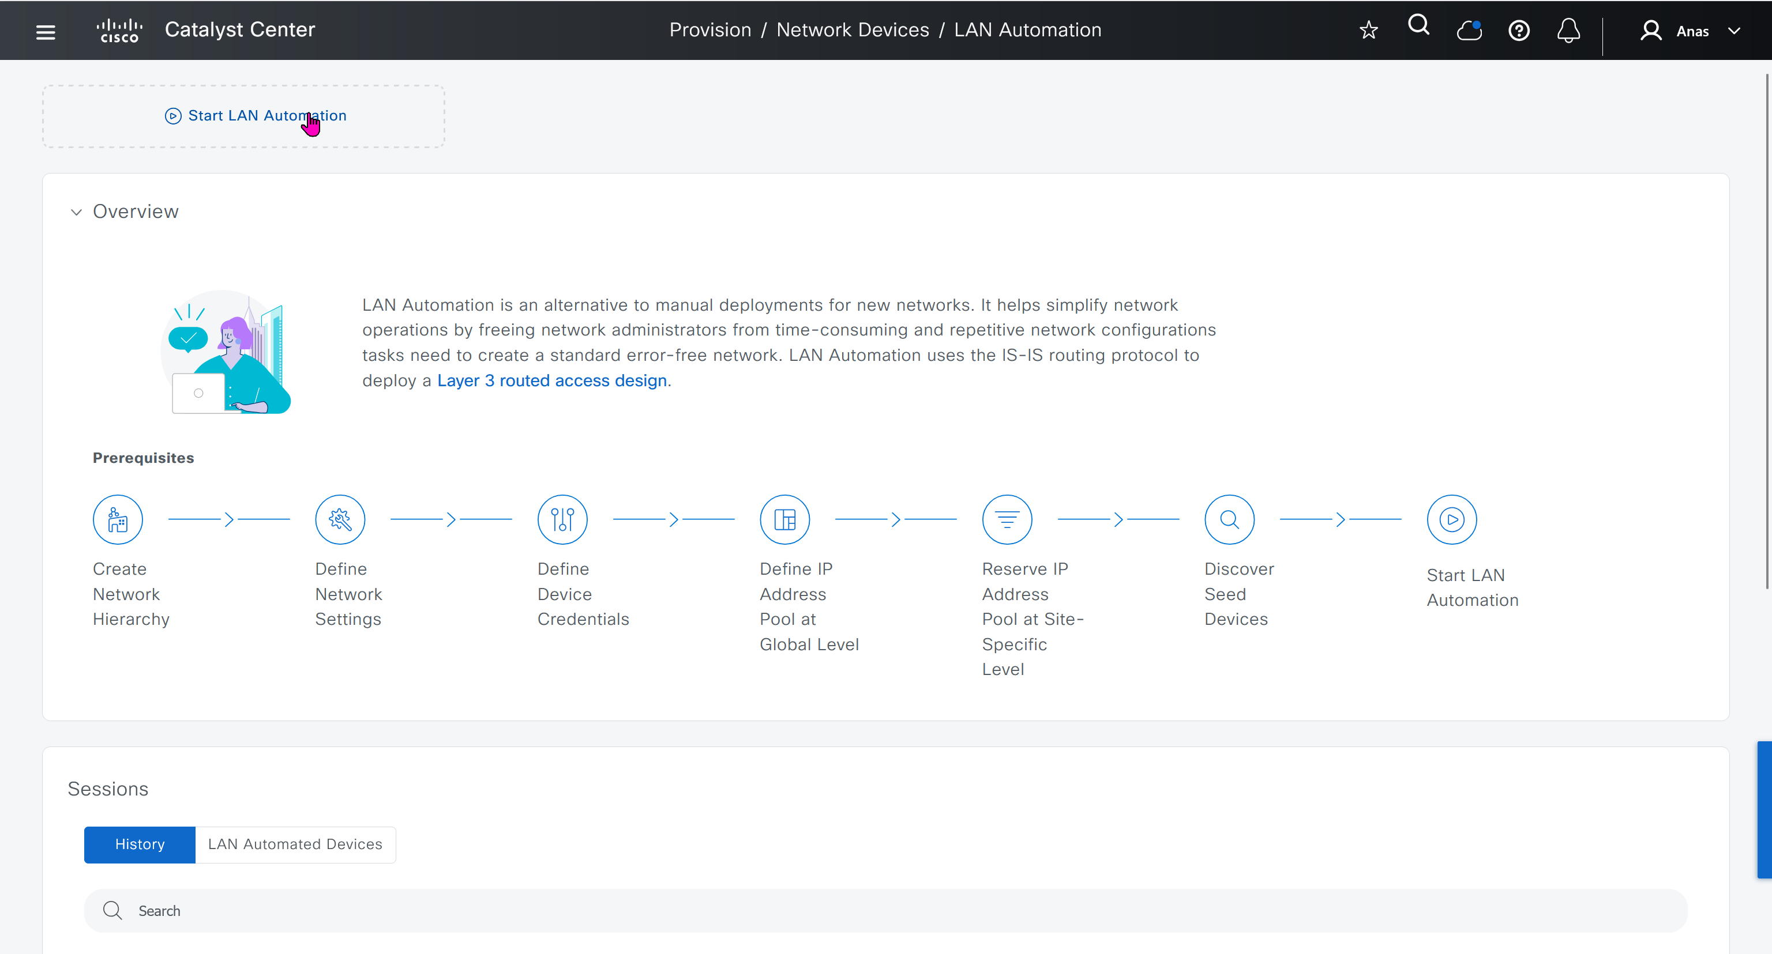Select the History tab

tap(140, 844)
